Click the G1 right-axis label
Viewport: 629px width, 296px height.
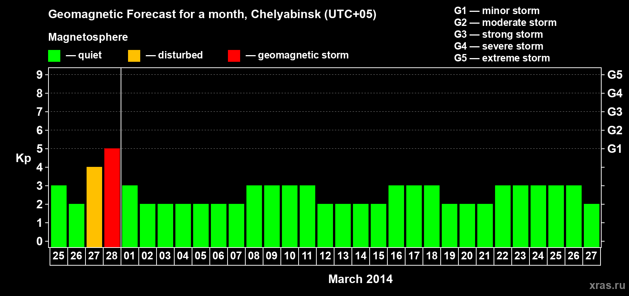pyautogui.click(x=615, y=149)
